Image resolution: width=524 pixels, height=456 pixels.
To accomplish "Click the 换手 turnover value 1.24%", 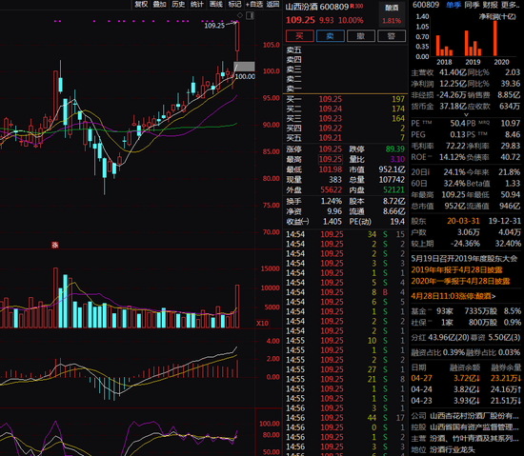I will click(332, 201).
